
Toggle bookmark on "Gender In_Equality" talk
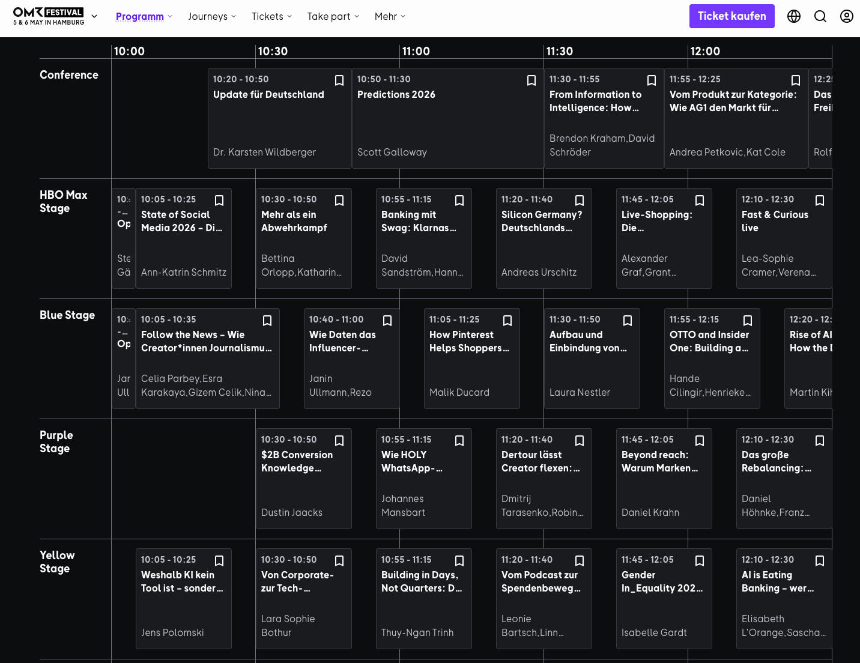(700, 560)
